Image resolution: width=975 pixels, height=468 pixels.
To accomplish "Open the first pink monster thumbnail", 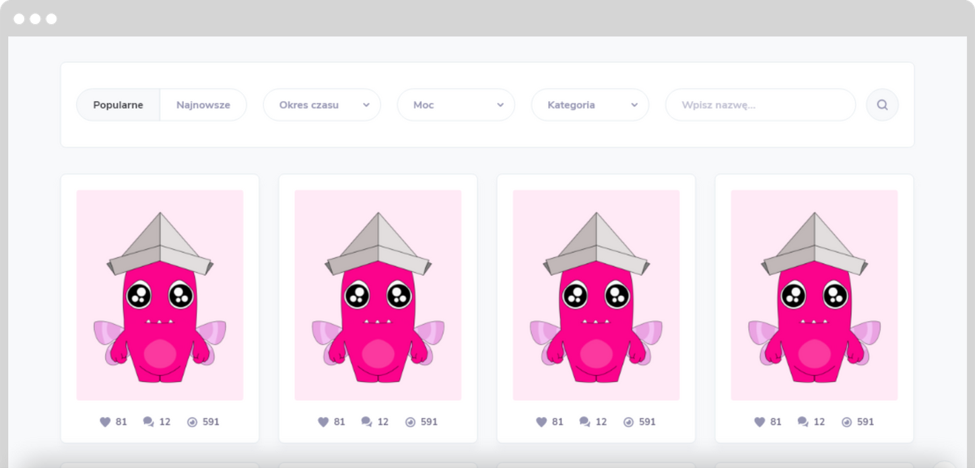I will point(160,295).
